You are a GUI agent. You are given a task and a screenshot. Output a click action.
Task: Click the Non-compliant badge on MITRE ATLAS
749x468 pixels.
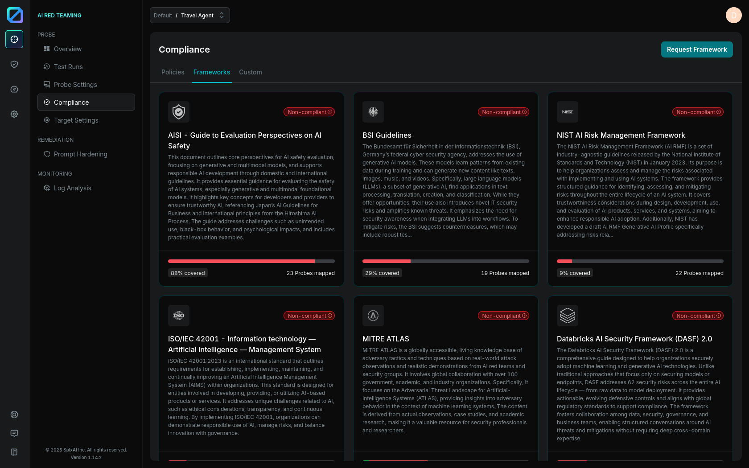(503, 316)
